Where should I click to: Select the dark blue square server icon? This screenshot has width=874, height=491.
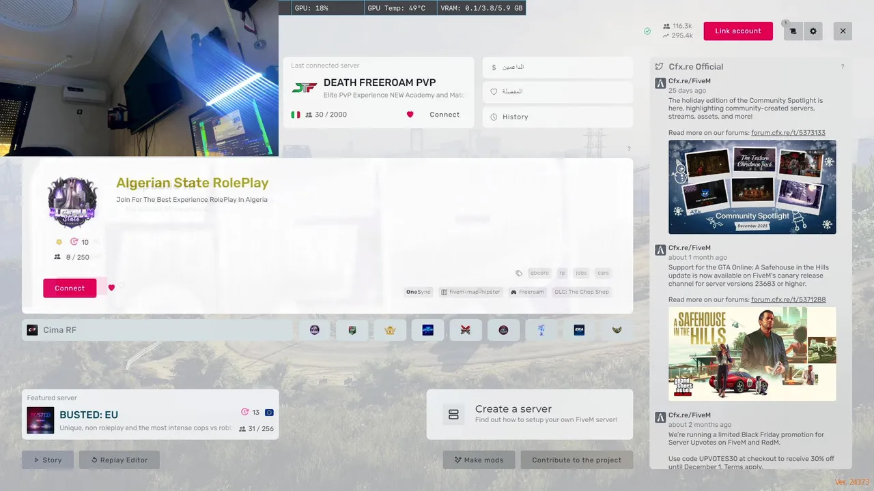pyautogui.click(x=428, y=330)
